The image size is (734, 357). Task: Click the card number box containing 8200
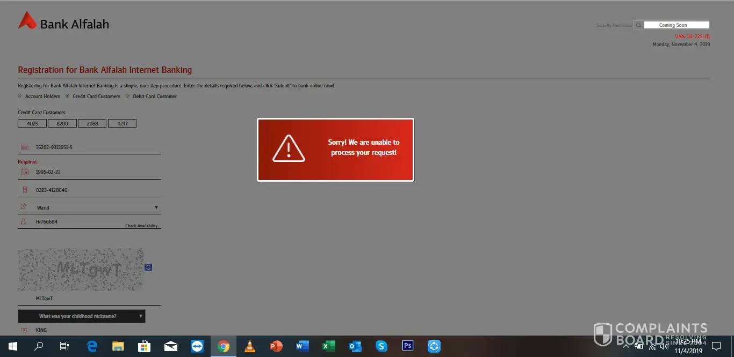[x=62, y=123]
